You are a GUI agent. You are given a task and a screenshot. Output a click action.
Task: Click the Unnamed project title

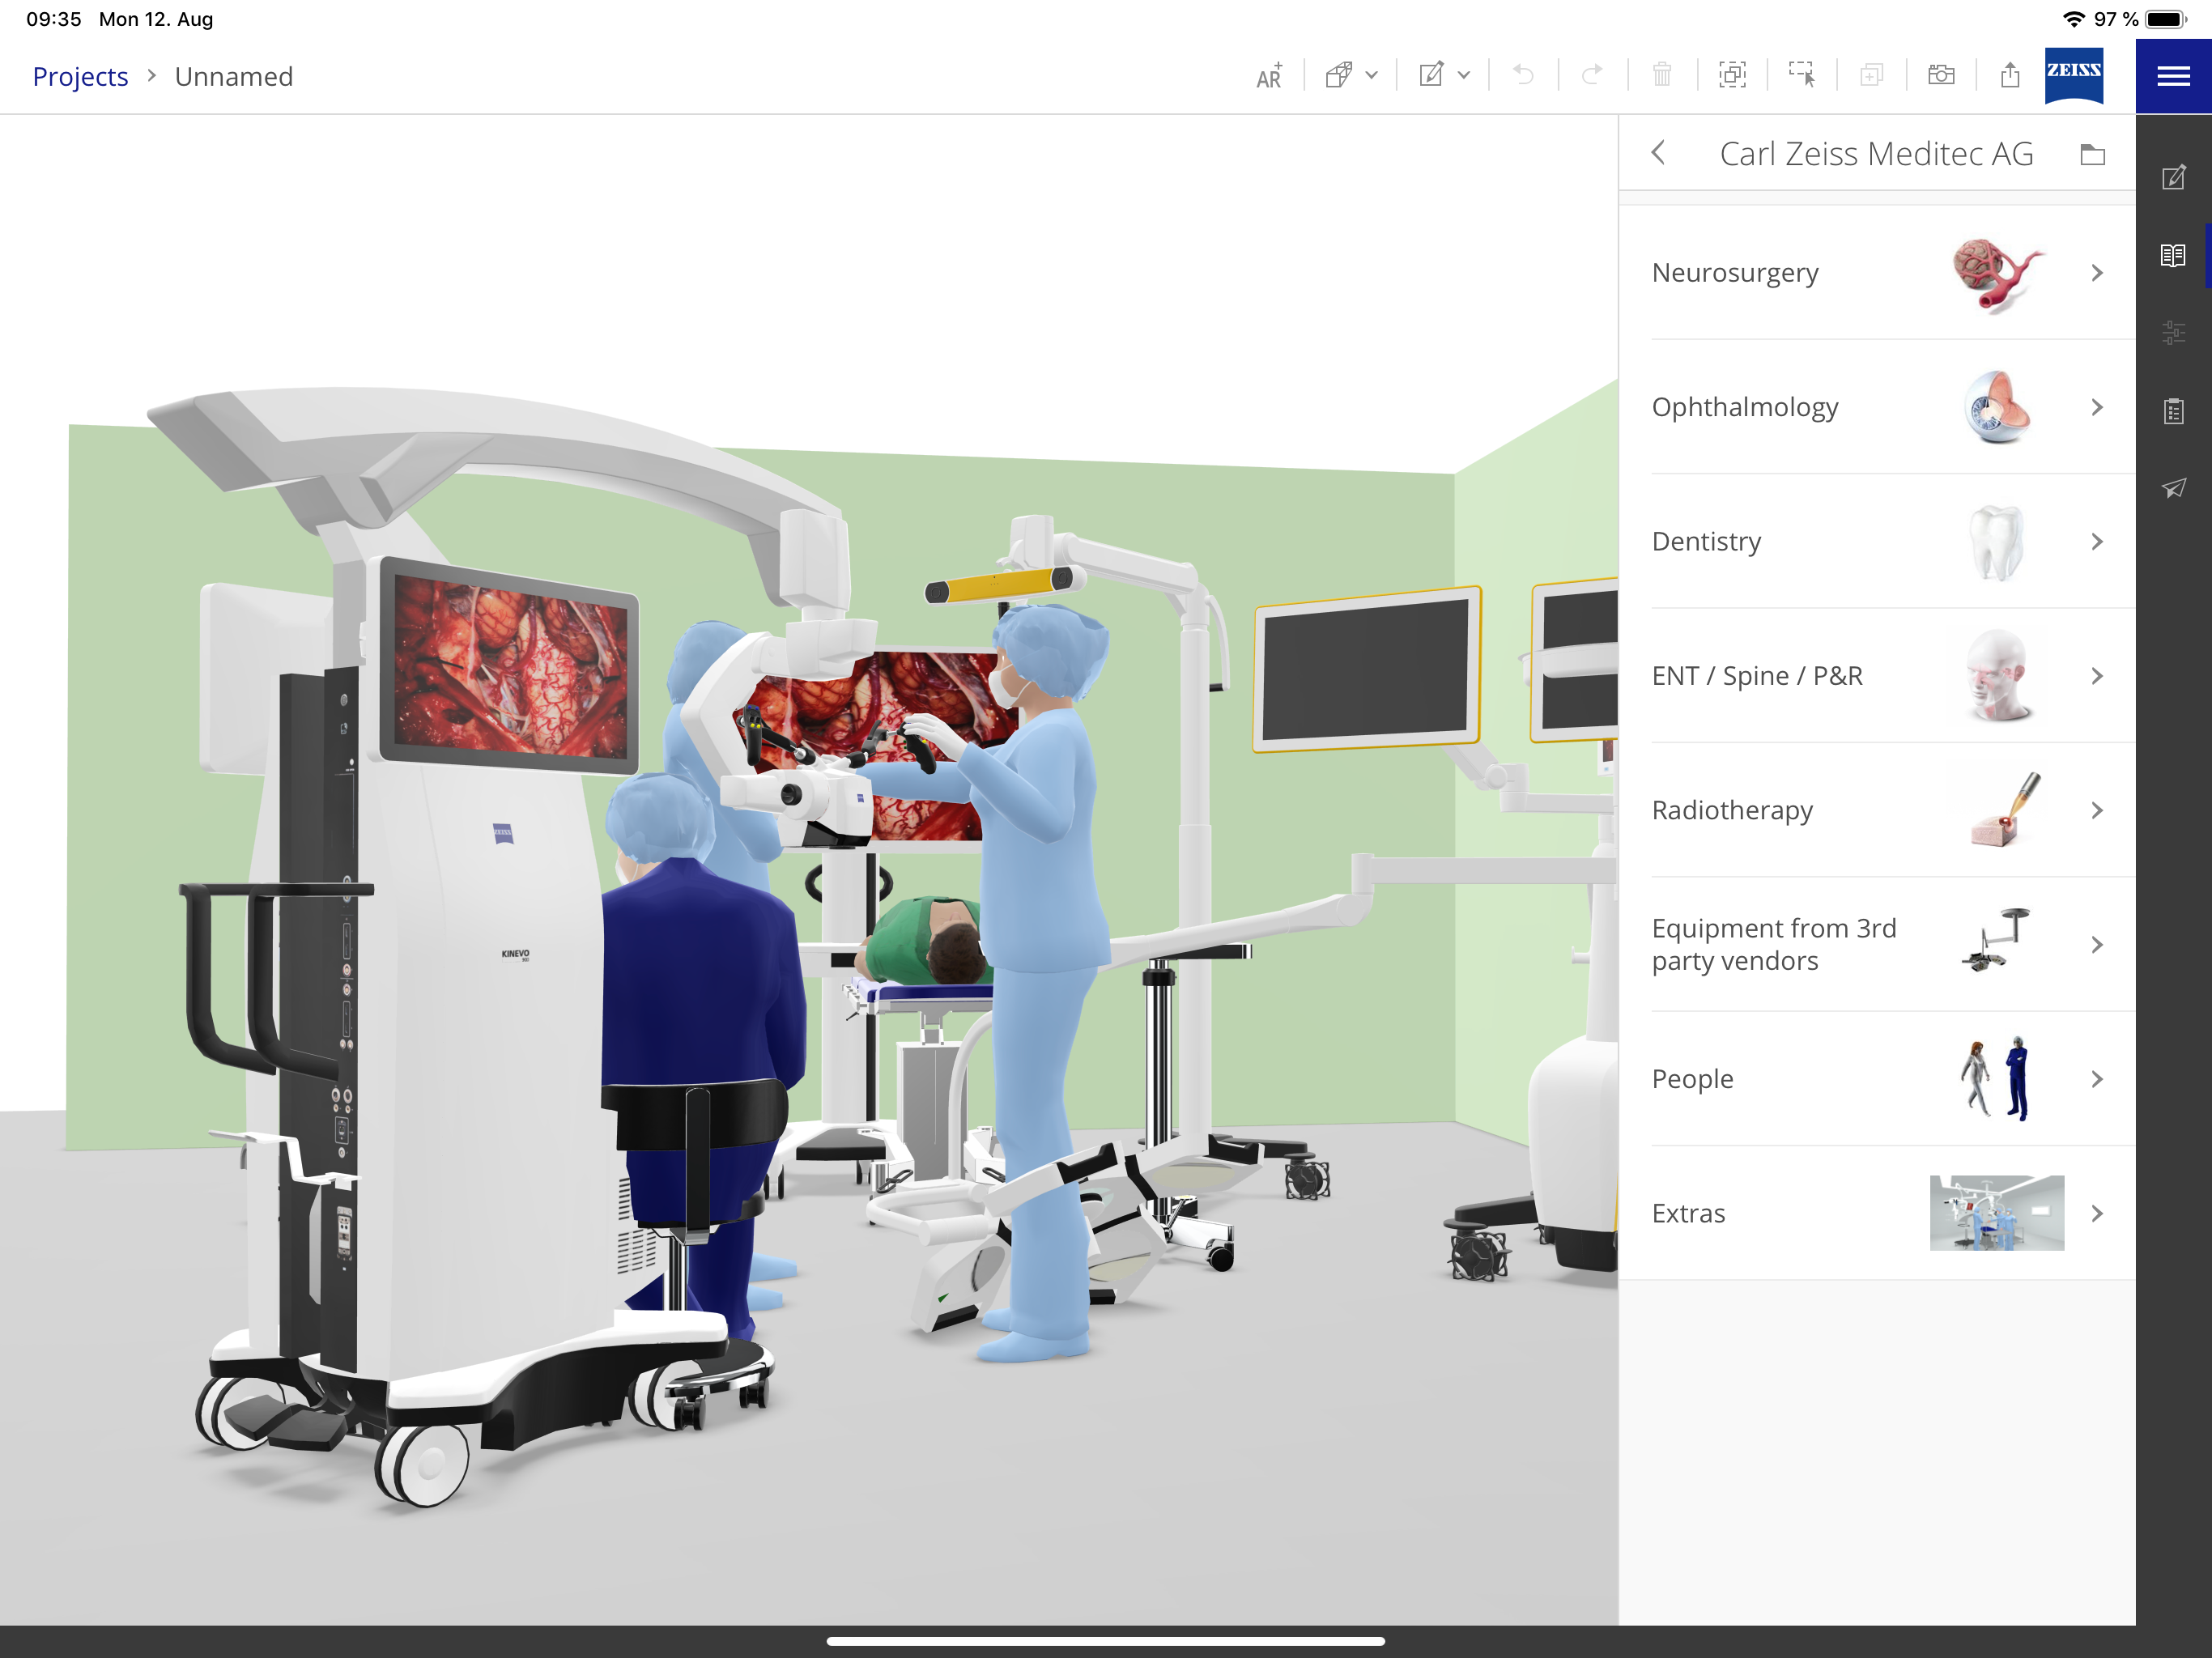coord(234,77)
